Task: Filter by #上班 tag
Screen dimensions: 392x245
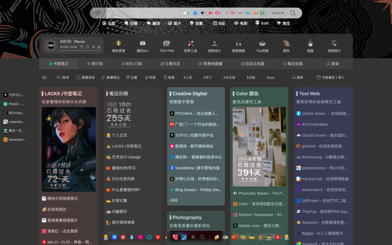Action: point(188,78)
